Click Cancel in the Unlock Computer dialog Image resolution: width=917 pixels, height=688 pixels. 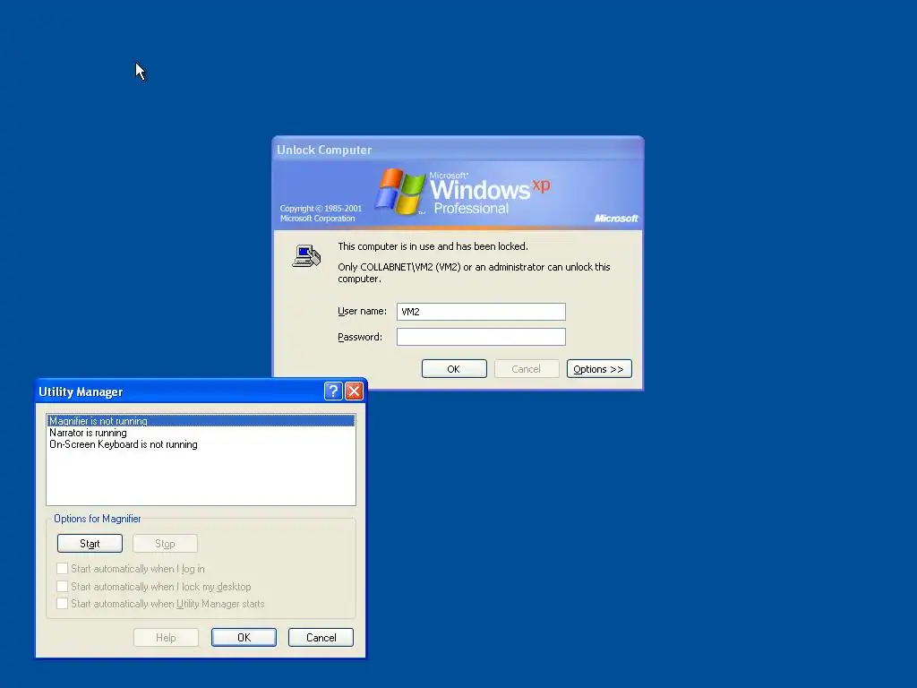point(527,369)
